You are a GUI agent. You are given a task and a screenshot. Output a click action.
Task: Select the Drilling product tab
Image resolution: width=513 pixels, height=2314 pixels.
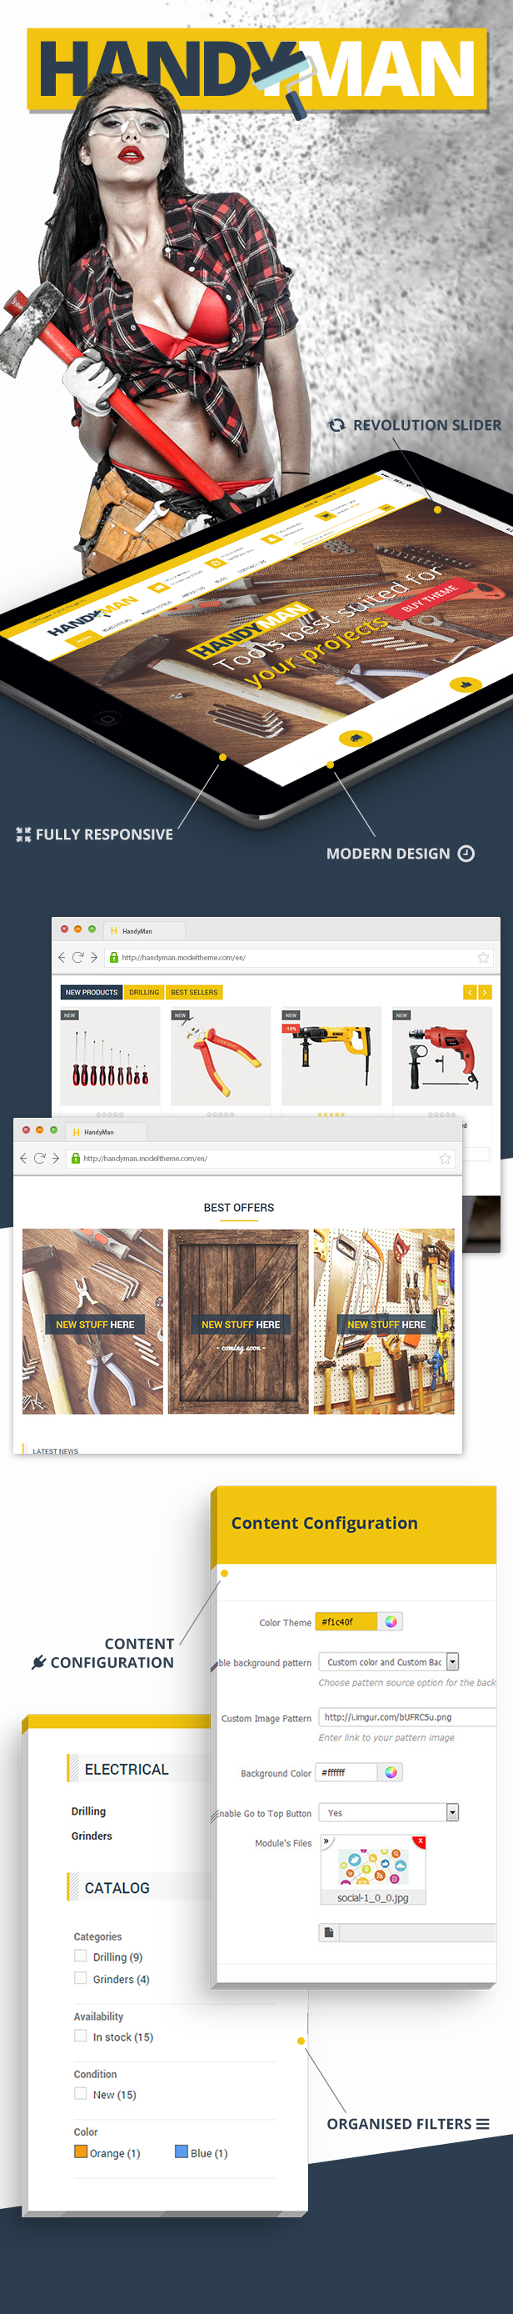click(x=143, y=992)
